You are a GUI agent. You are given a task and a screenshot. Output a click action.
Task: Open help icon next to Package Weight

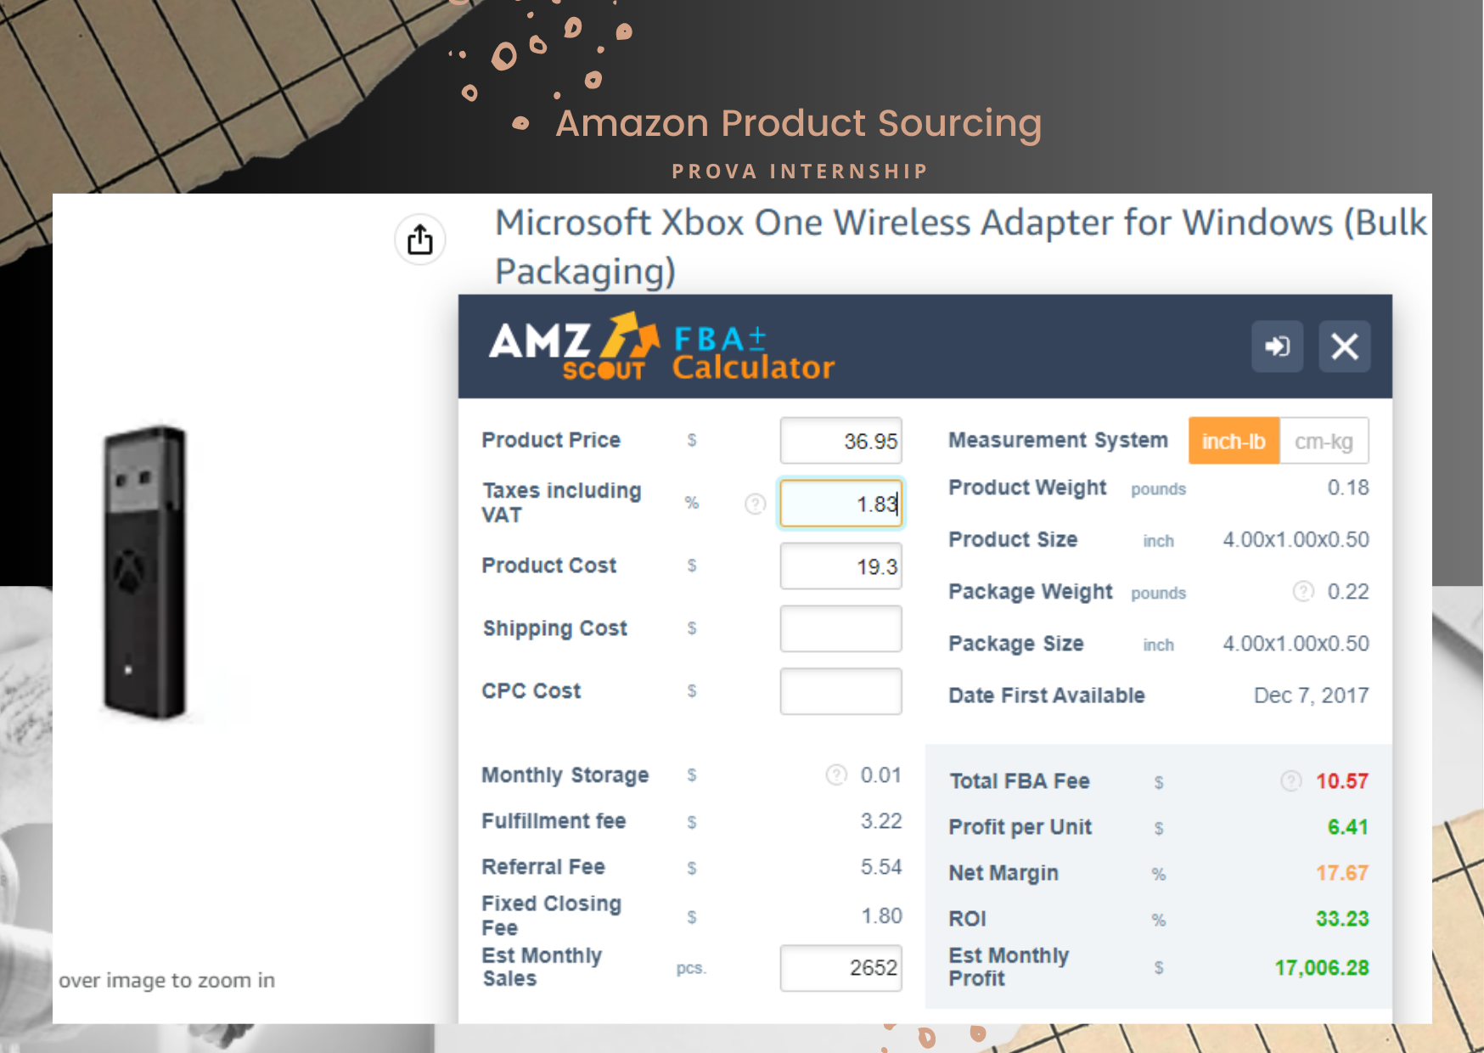(x=1303, y=591)
